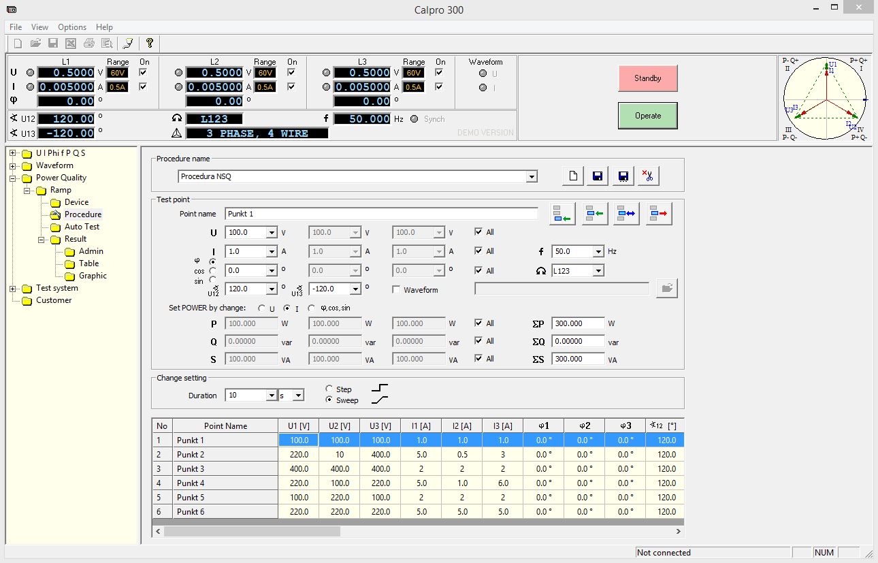
Task: Click the Calpro 300 title bar app icon
Action: point(12,10)
